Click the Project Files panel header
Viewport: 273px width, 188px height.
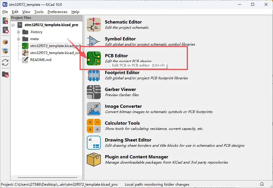[x=46, y=18]
